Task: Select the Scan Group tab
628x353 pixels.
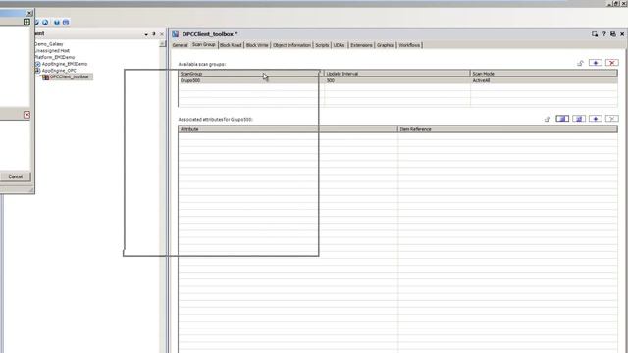Action: 203,44
